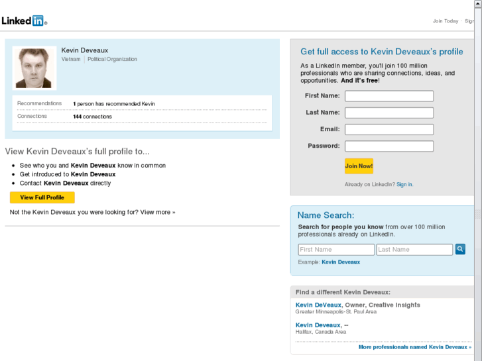Screen dimensions: 482x361
Task: Click the Name Search: heading
Action: click(x=326, y=215)
